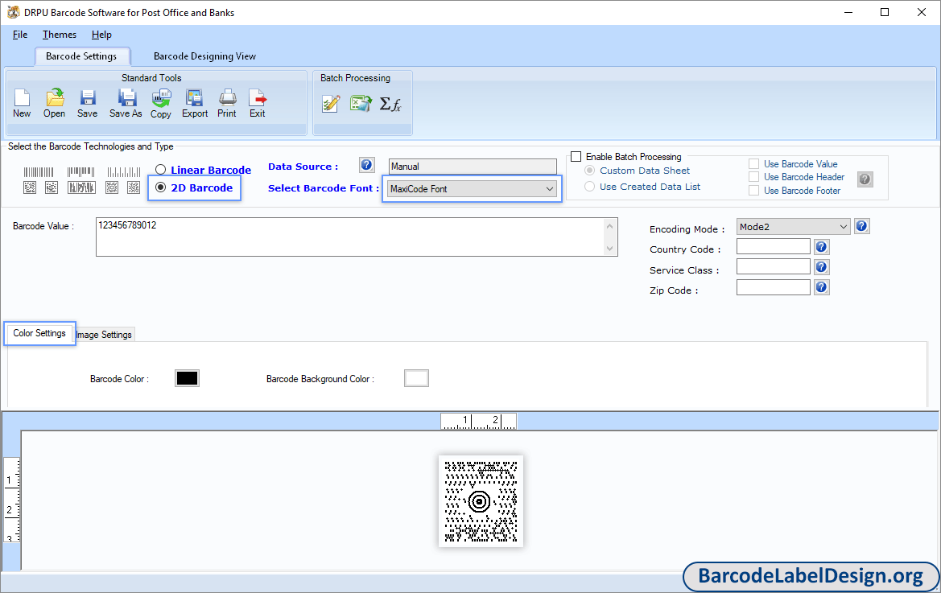Save using the Save toolbar icon
This screenshot has height=593, width=941.
tap(87, 103)
